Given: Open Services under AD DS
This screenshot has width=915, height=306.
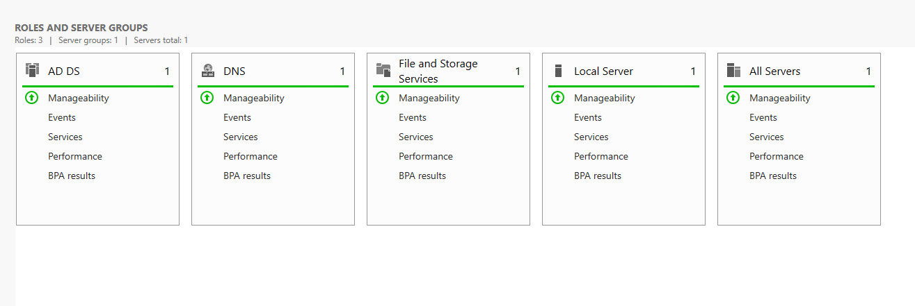Looking at the screenshot, I should [x=65, y=137].
